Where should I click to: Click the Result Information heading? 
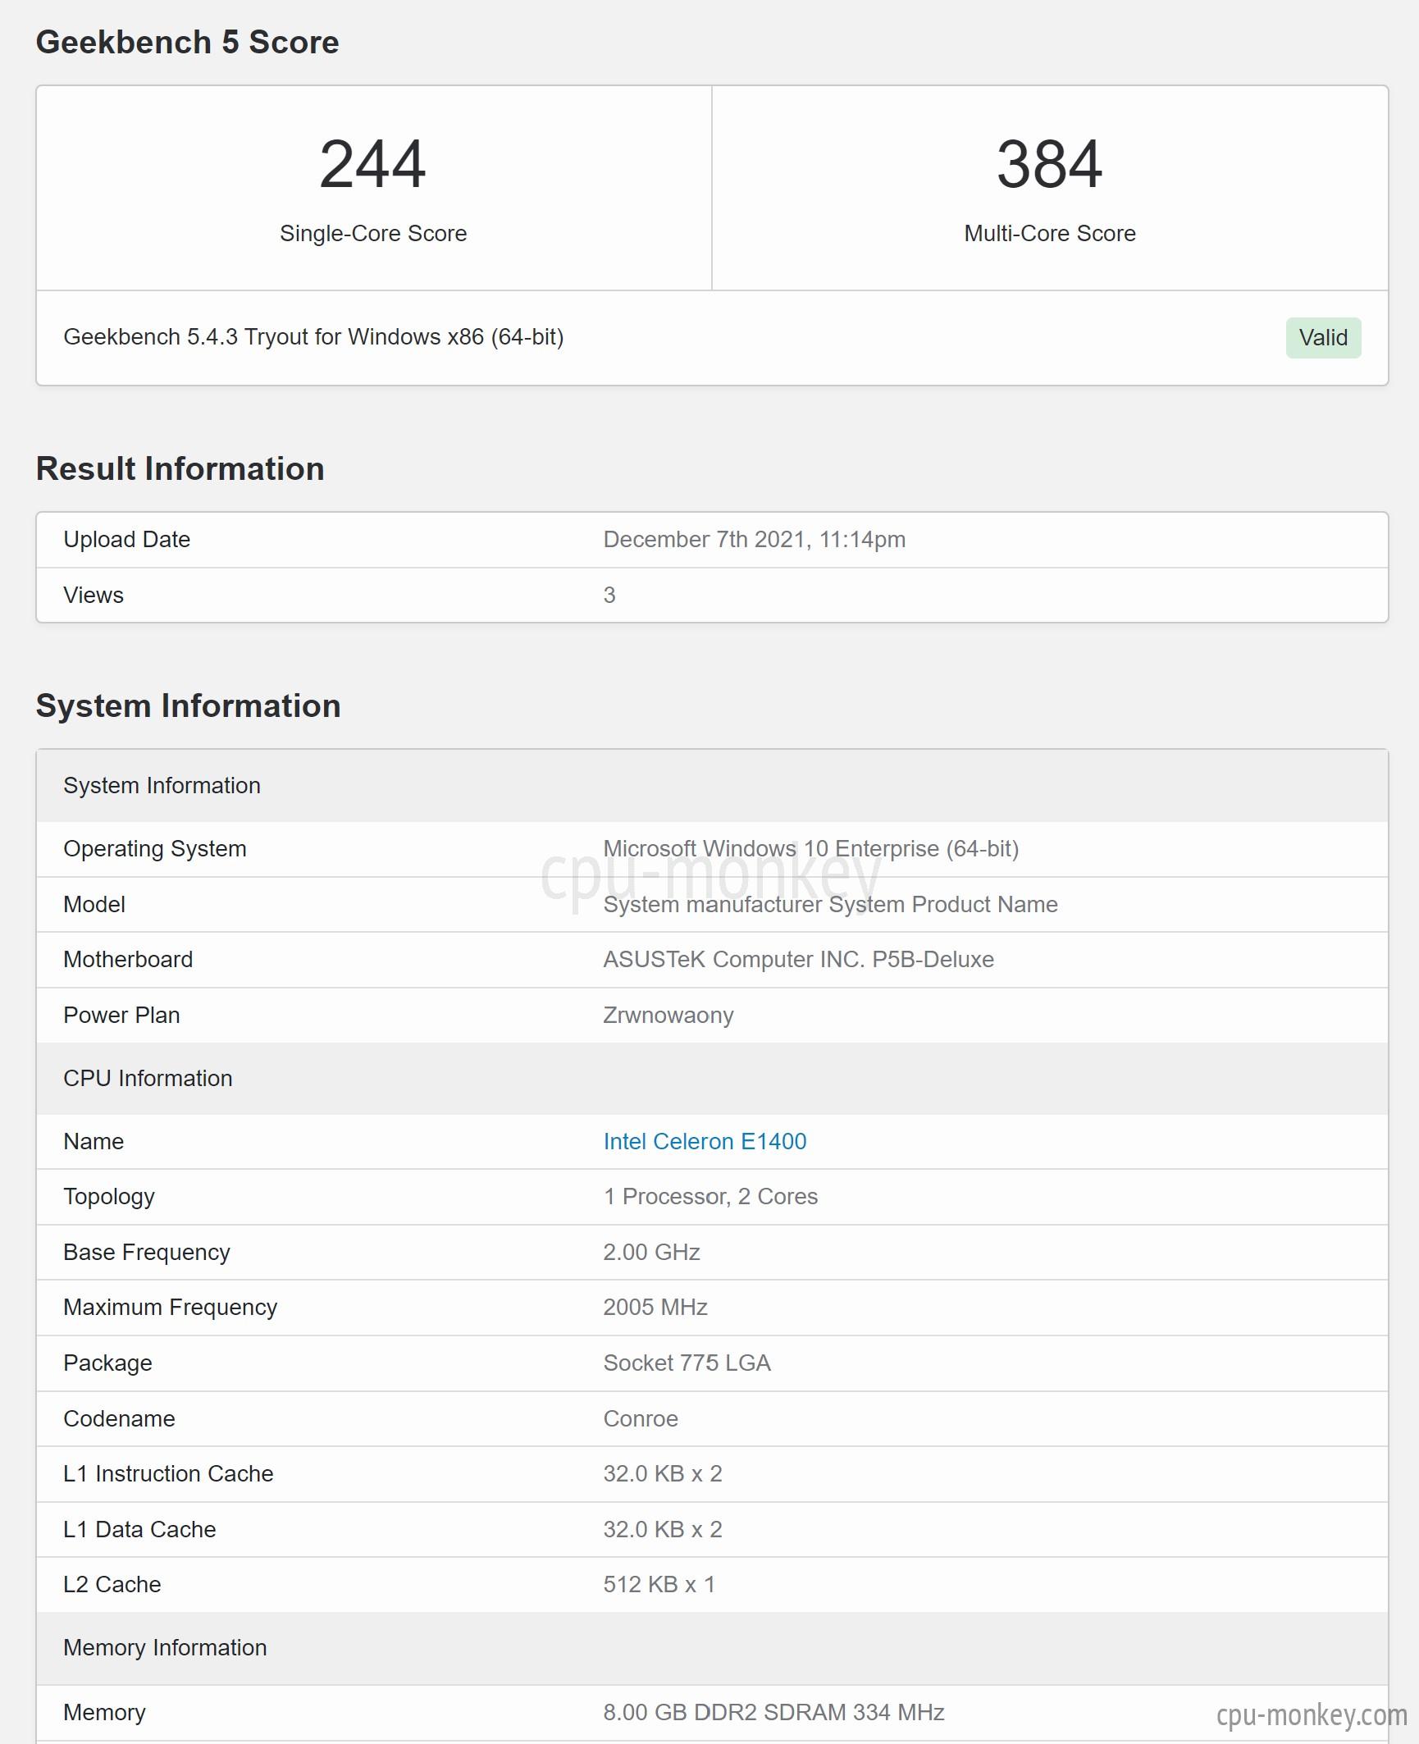click(x=180, y=468)
